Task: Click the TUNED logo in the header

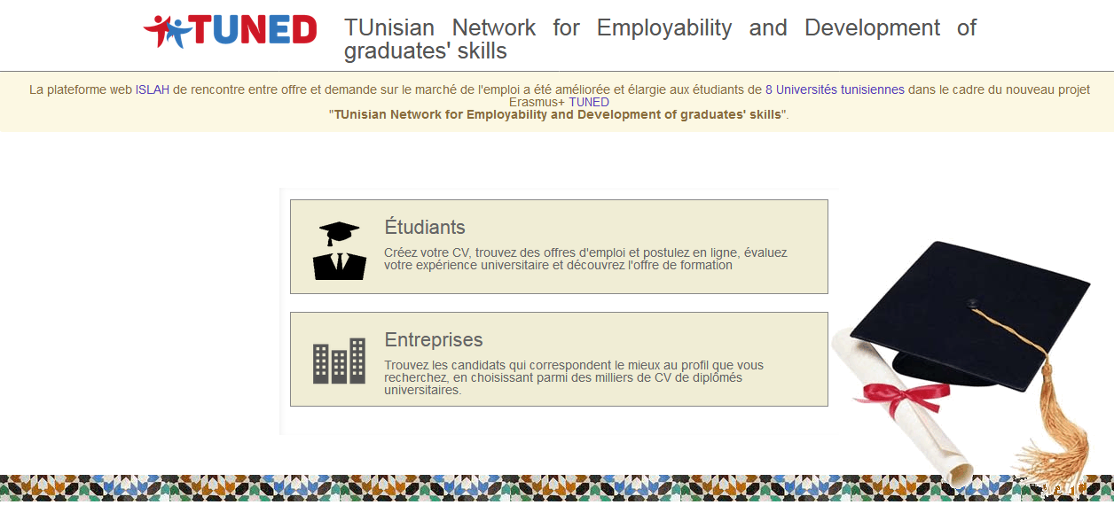Action: tap(230, 31)
